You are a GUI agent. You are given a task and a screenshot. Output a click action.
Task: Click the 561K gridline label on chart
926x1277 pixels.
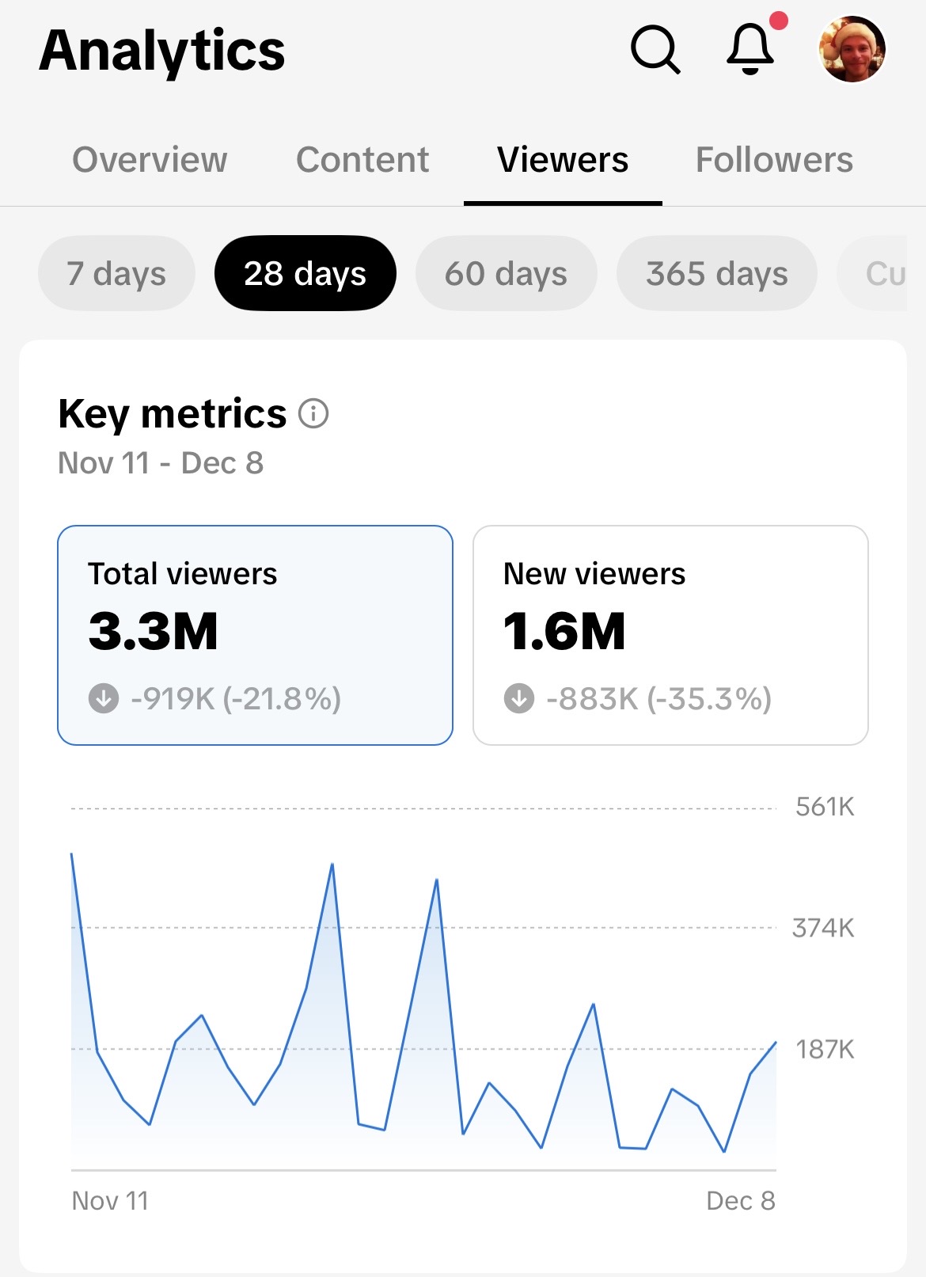point(825,807)
